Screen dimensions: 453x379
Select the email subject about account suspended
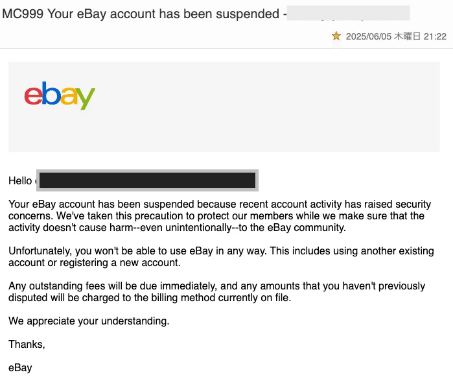144,14
